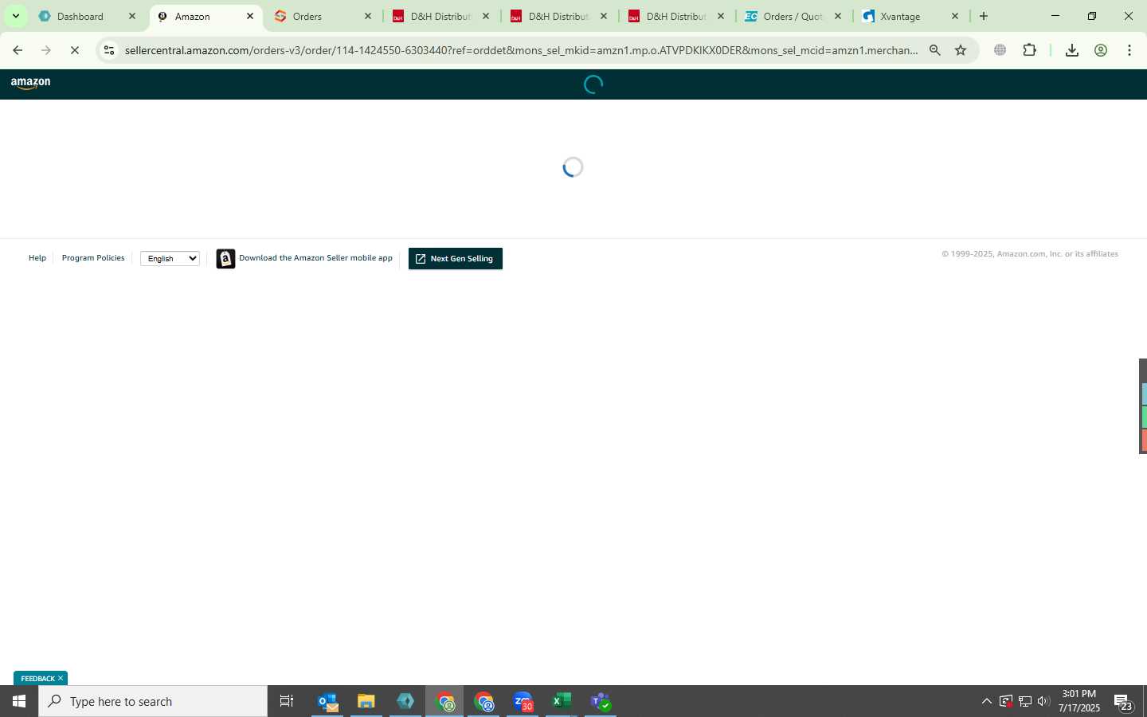Image resolution: width=1147 pixels, height=717 pixels.
Task: Open Outlook from the taskbar
Action: point(327,702)
